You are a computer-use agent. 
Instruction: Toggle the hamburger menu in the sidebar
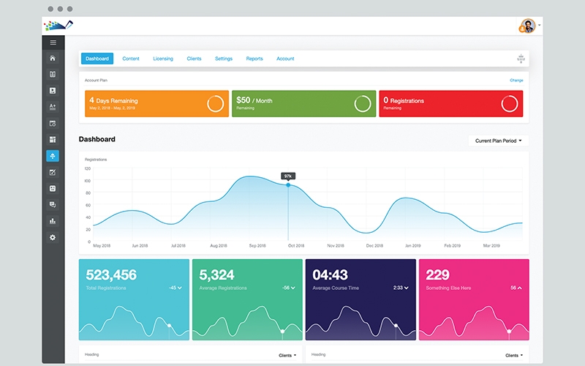53,42
